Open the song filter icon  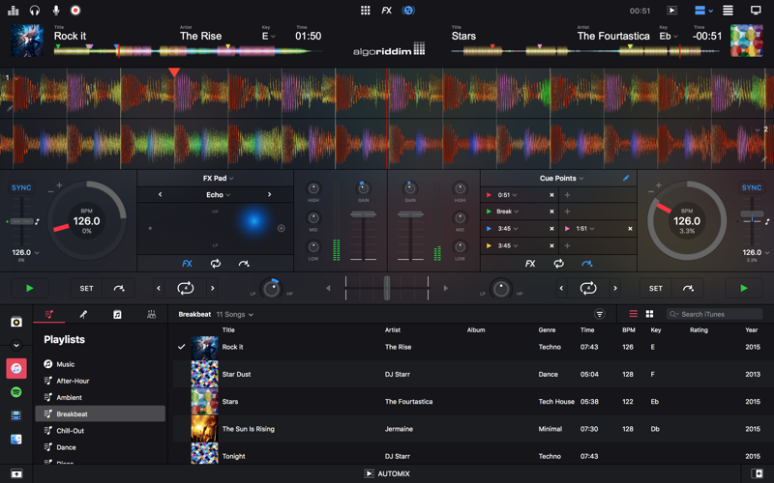(600, 314)
